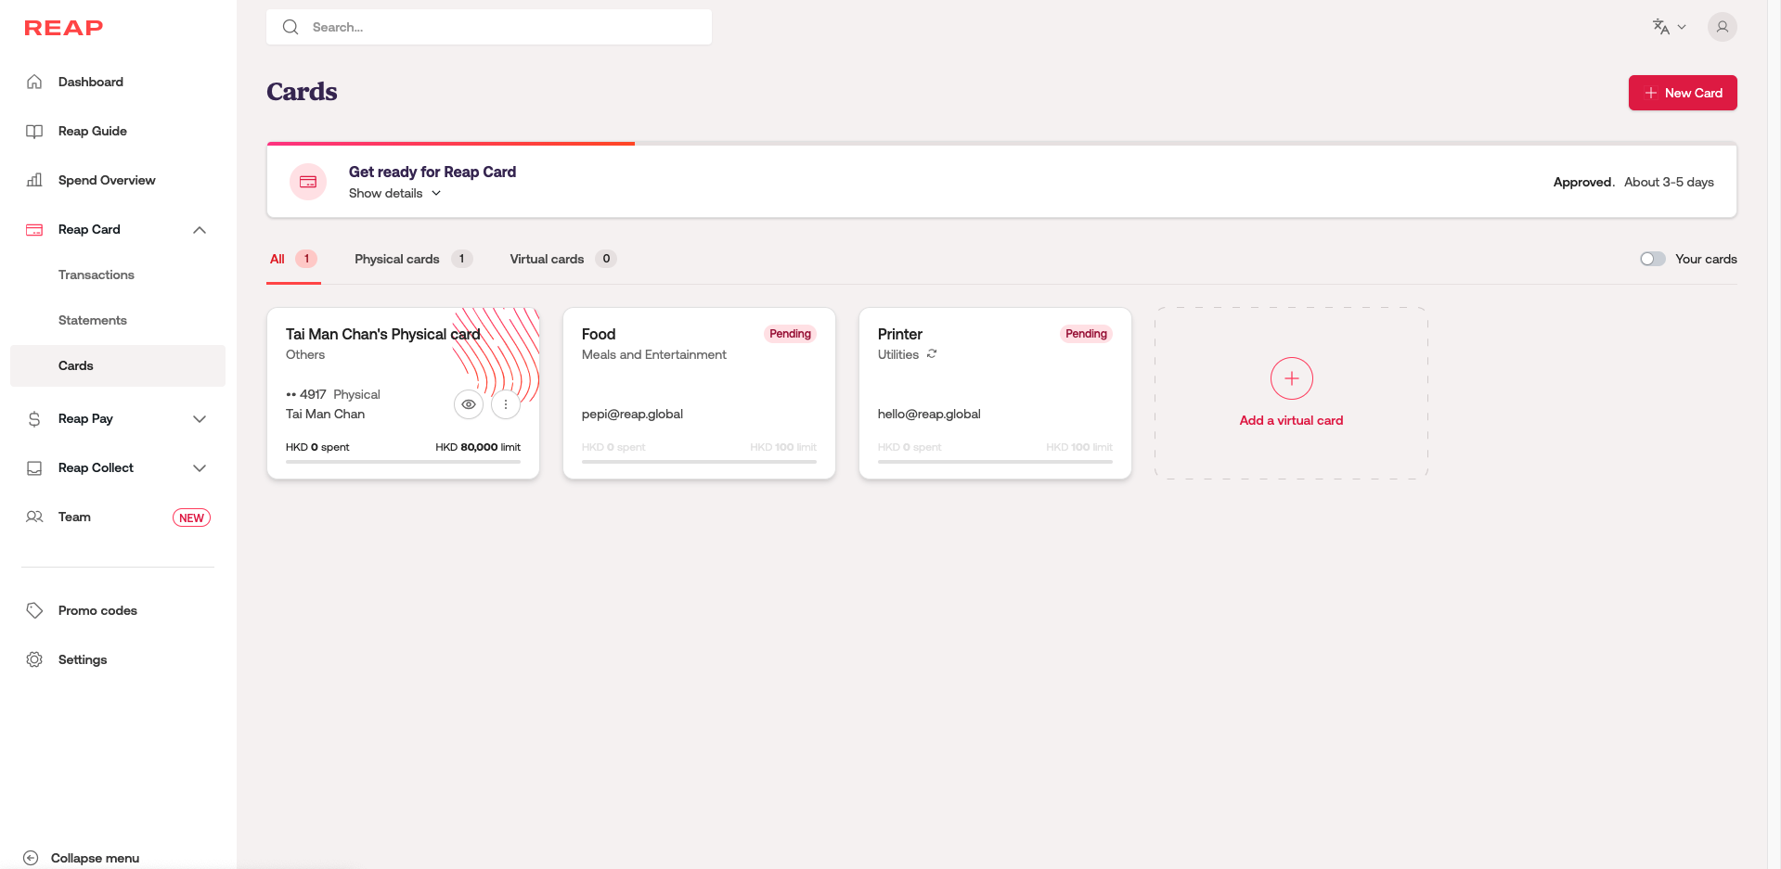Open Spend Overview chart icon

34,180
